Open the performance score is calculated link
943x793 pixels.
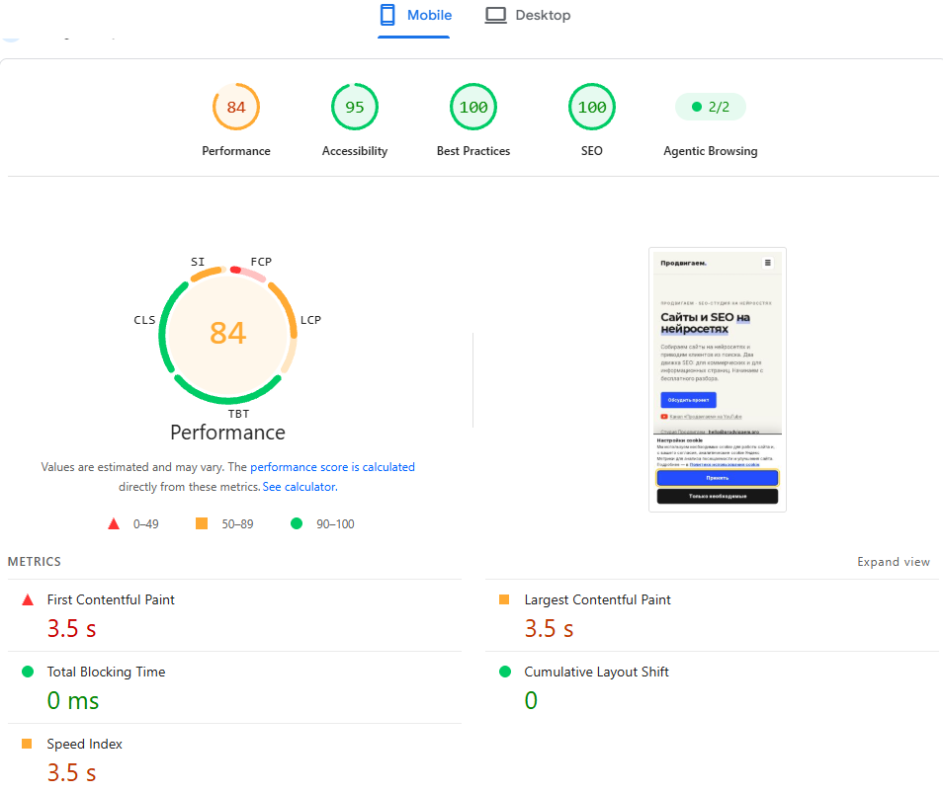tap(332, 467)
